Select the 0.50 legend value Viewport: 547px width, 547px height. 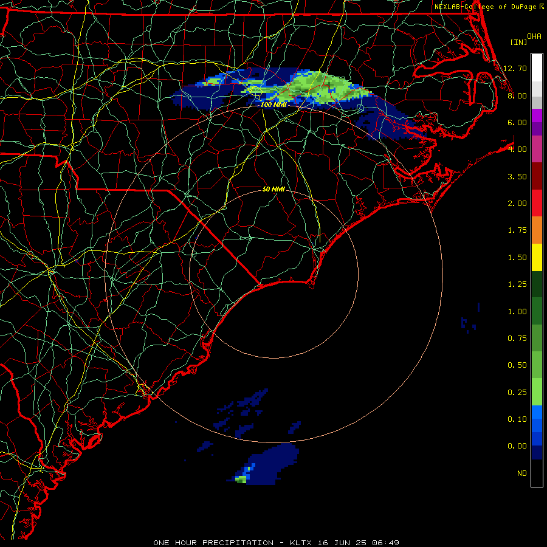pos(517,365)
